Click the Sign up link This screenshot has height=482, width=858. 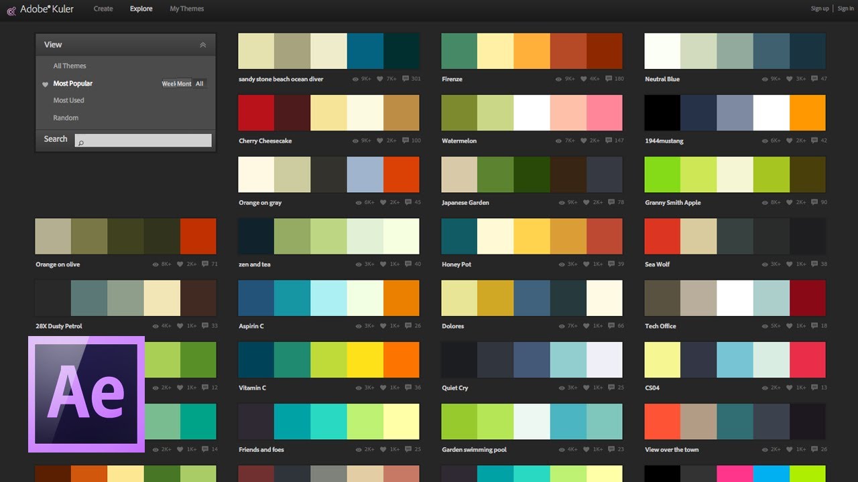(x=820, y=9)
